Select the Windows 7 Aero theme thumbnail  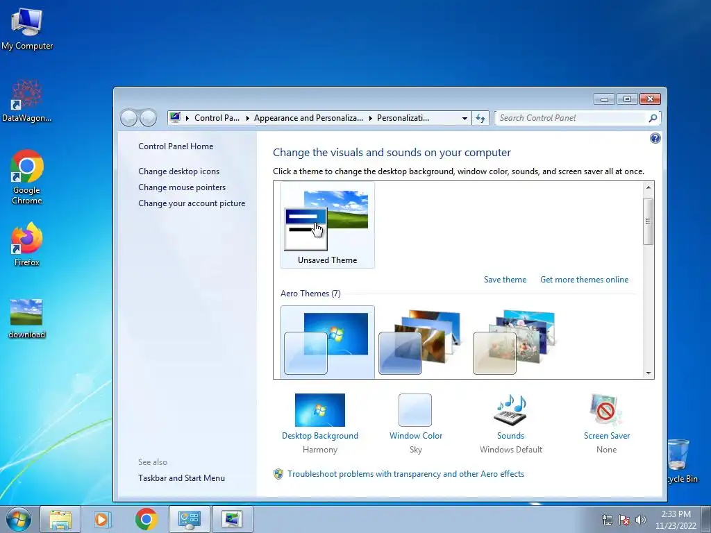pos(328,342)
